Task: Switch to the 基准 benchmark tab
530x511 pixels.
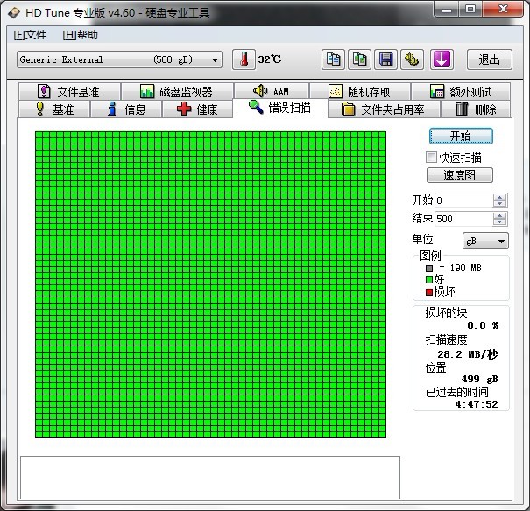Action: tap(54, 109)
